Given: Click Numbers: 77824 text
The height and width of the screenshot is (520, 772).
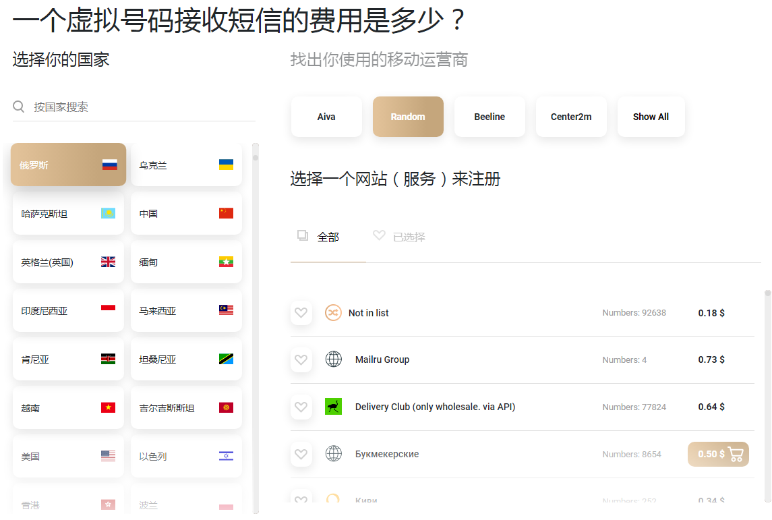Looking at the screenshot, I should pyautogui.click(x=634, y=407).
